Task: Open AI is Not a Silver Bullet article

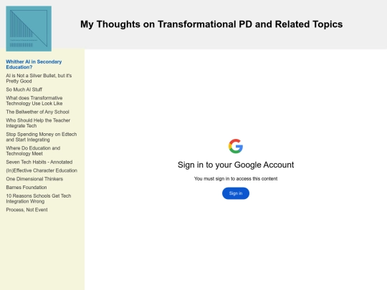Action: click(39, 79)
